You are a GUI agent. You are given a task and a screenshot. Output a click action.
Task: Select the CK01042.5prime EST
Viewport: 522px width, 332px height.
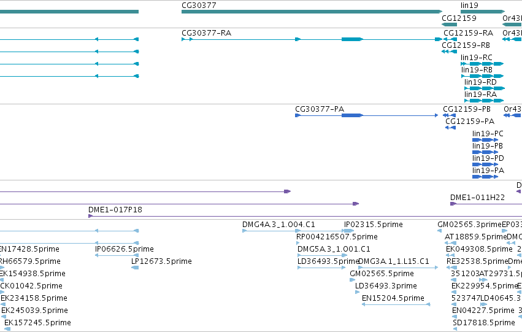2,292
